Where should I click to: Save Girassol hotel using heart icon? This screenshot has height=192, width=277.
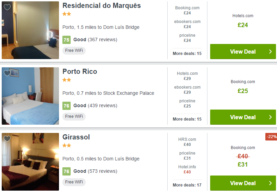click(x=7, y=139)
